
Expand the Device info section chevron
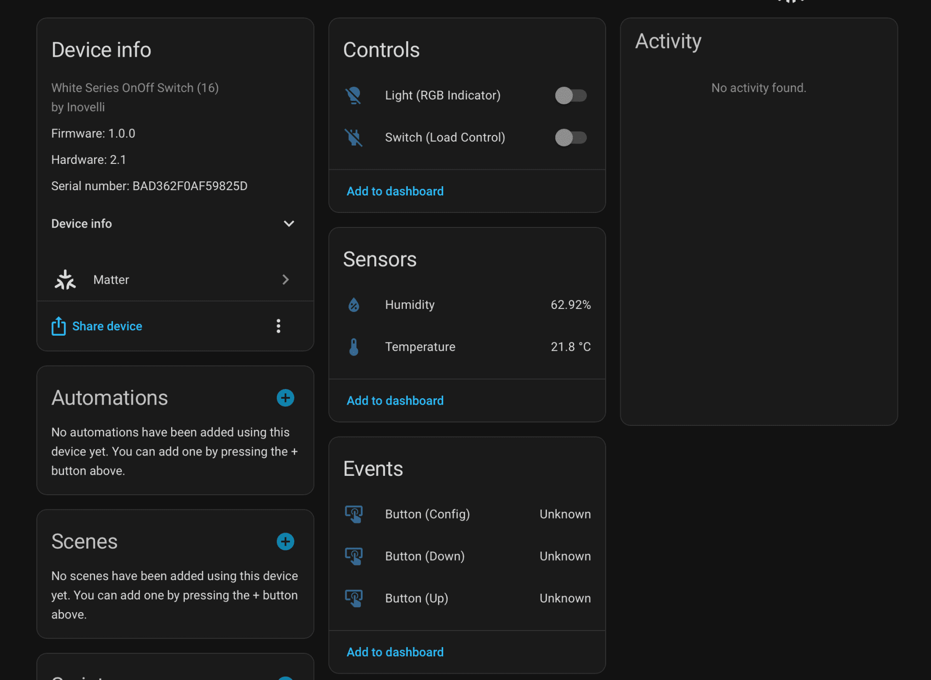289,224
